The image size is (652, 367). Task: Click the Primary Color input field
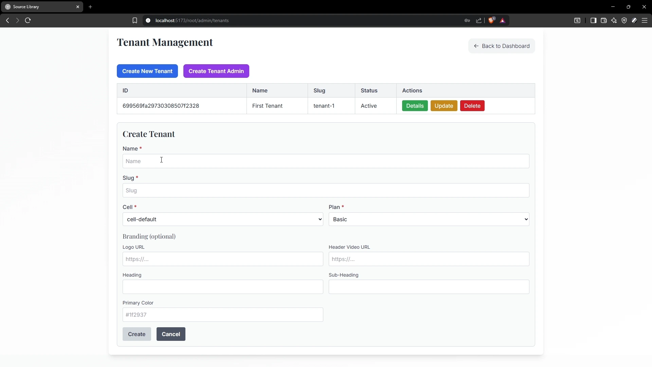coord(222,315)
